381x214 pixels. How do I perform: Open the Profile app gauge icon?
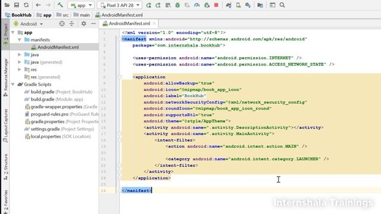tap(197, 5)
